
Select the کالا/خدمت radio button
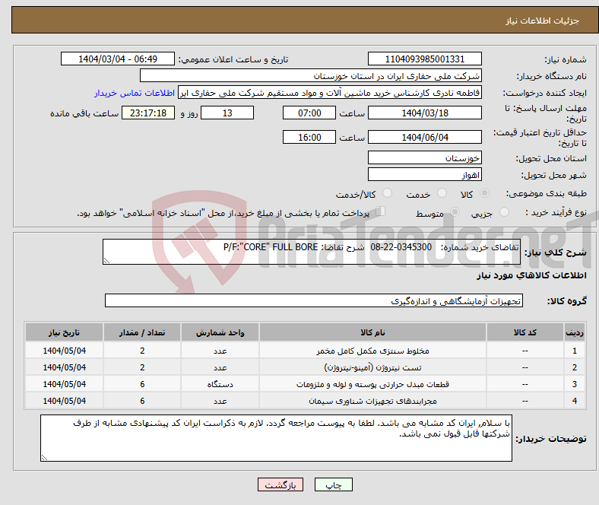tap(387, 194)
